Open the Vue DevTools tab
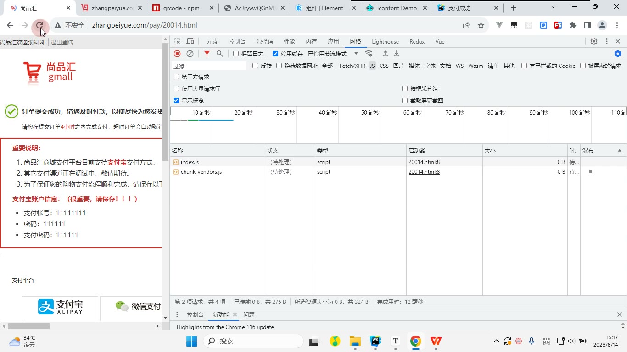 click(x=440, y=41)
